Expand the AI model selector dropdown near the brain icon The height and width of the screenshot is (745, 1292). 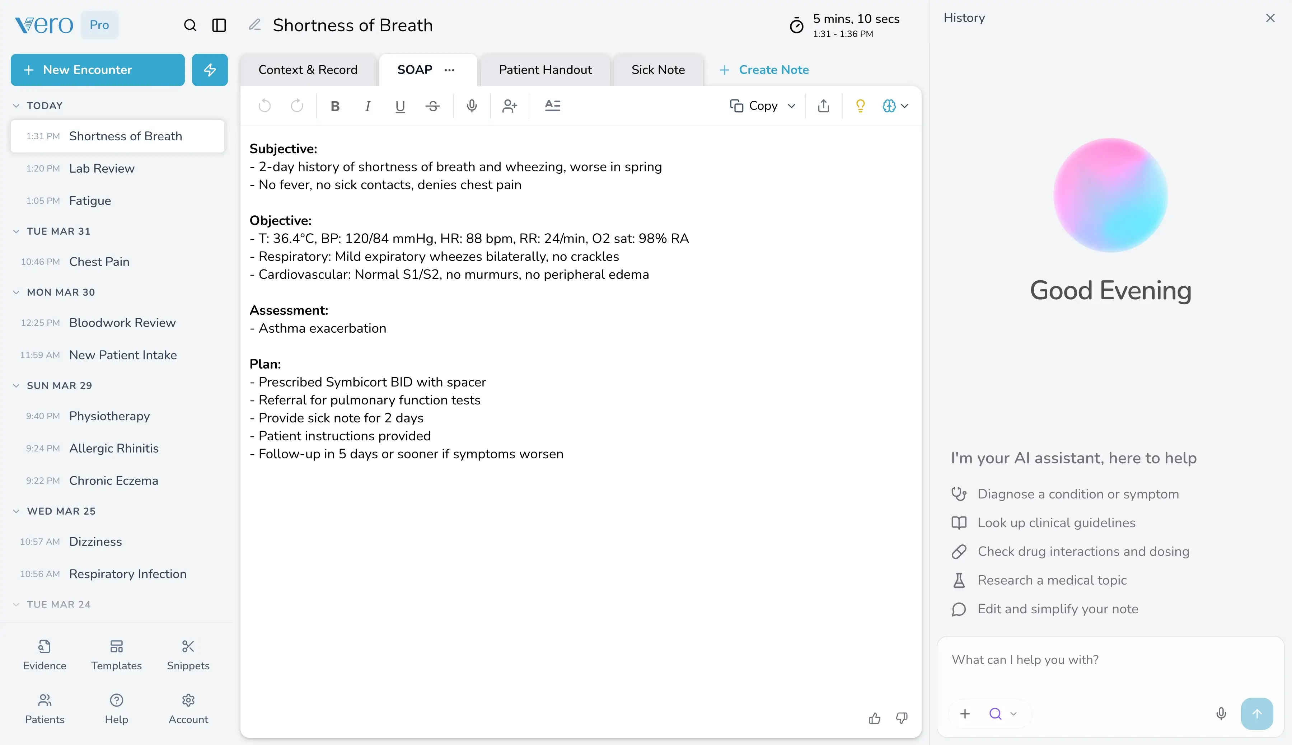(x=905, y=106)
